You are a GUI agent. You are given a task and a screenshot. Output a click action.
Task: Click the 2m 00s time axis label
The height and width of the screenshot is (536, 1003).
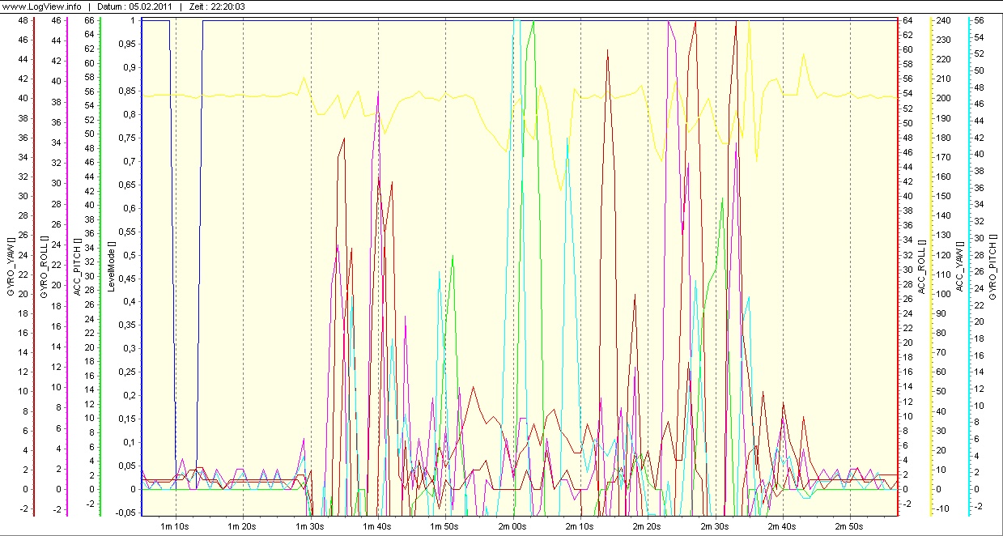pyautogui.click(x=512, y=526)
